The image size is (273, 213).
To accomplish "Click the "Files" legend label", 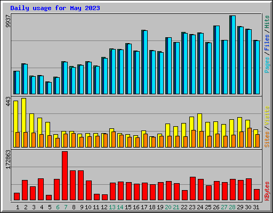I will click(x=267, y=43).
